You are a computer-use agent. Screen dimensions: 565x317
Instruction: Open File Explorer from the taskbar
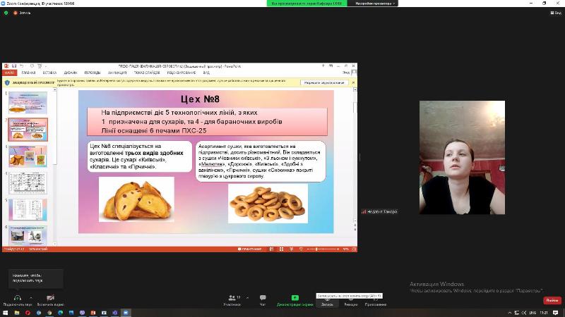16,313
